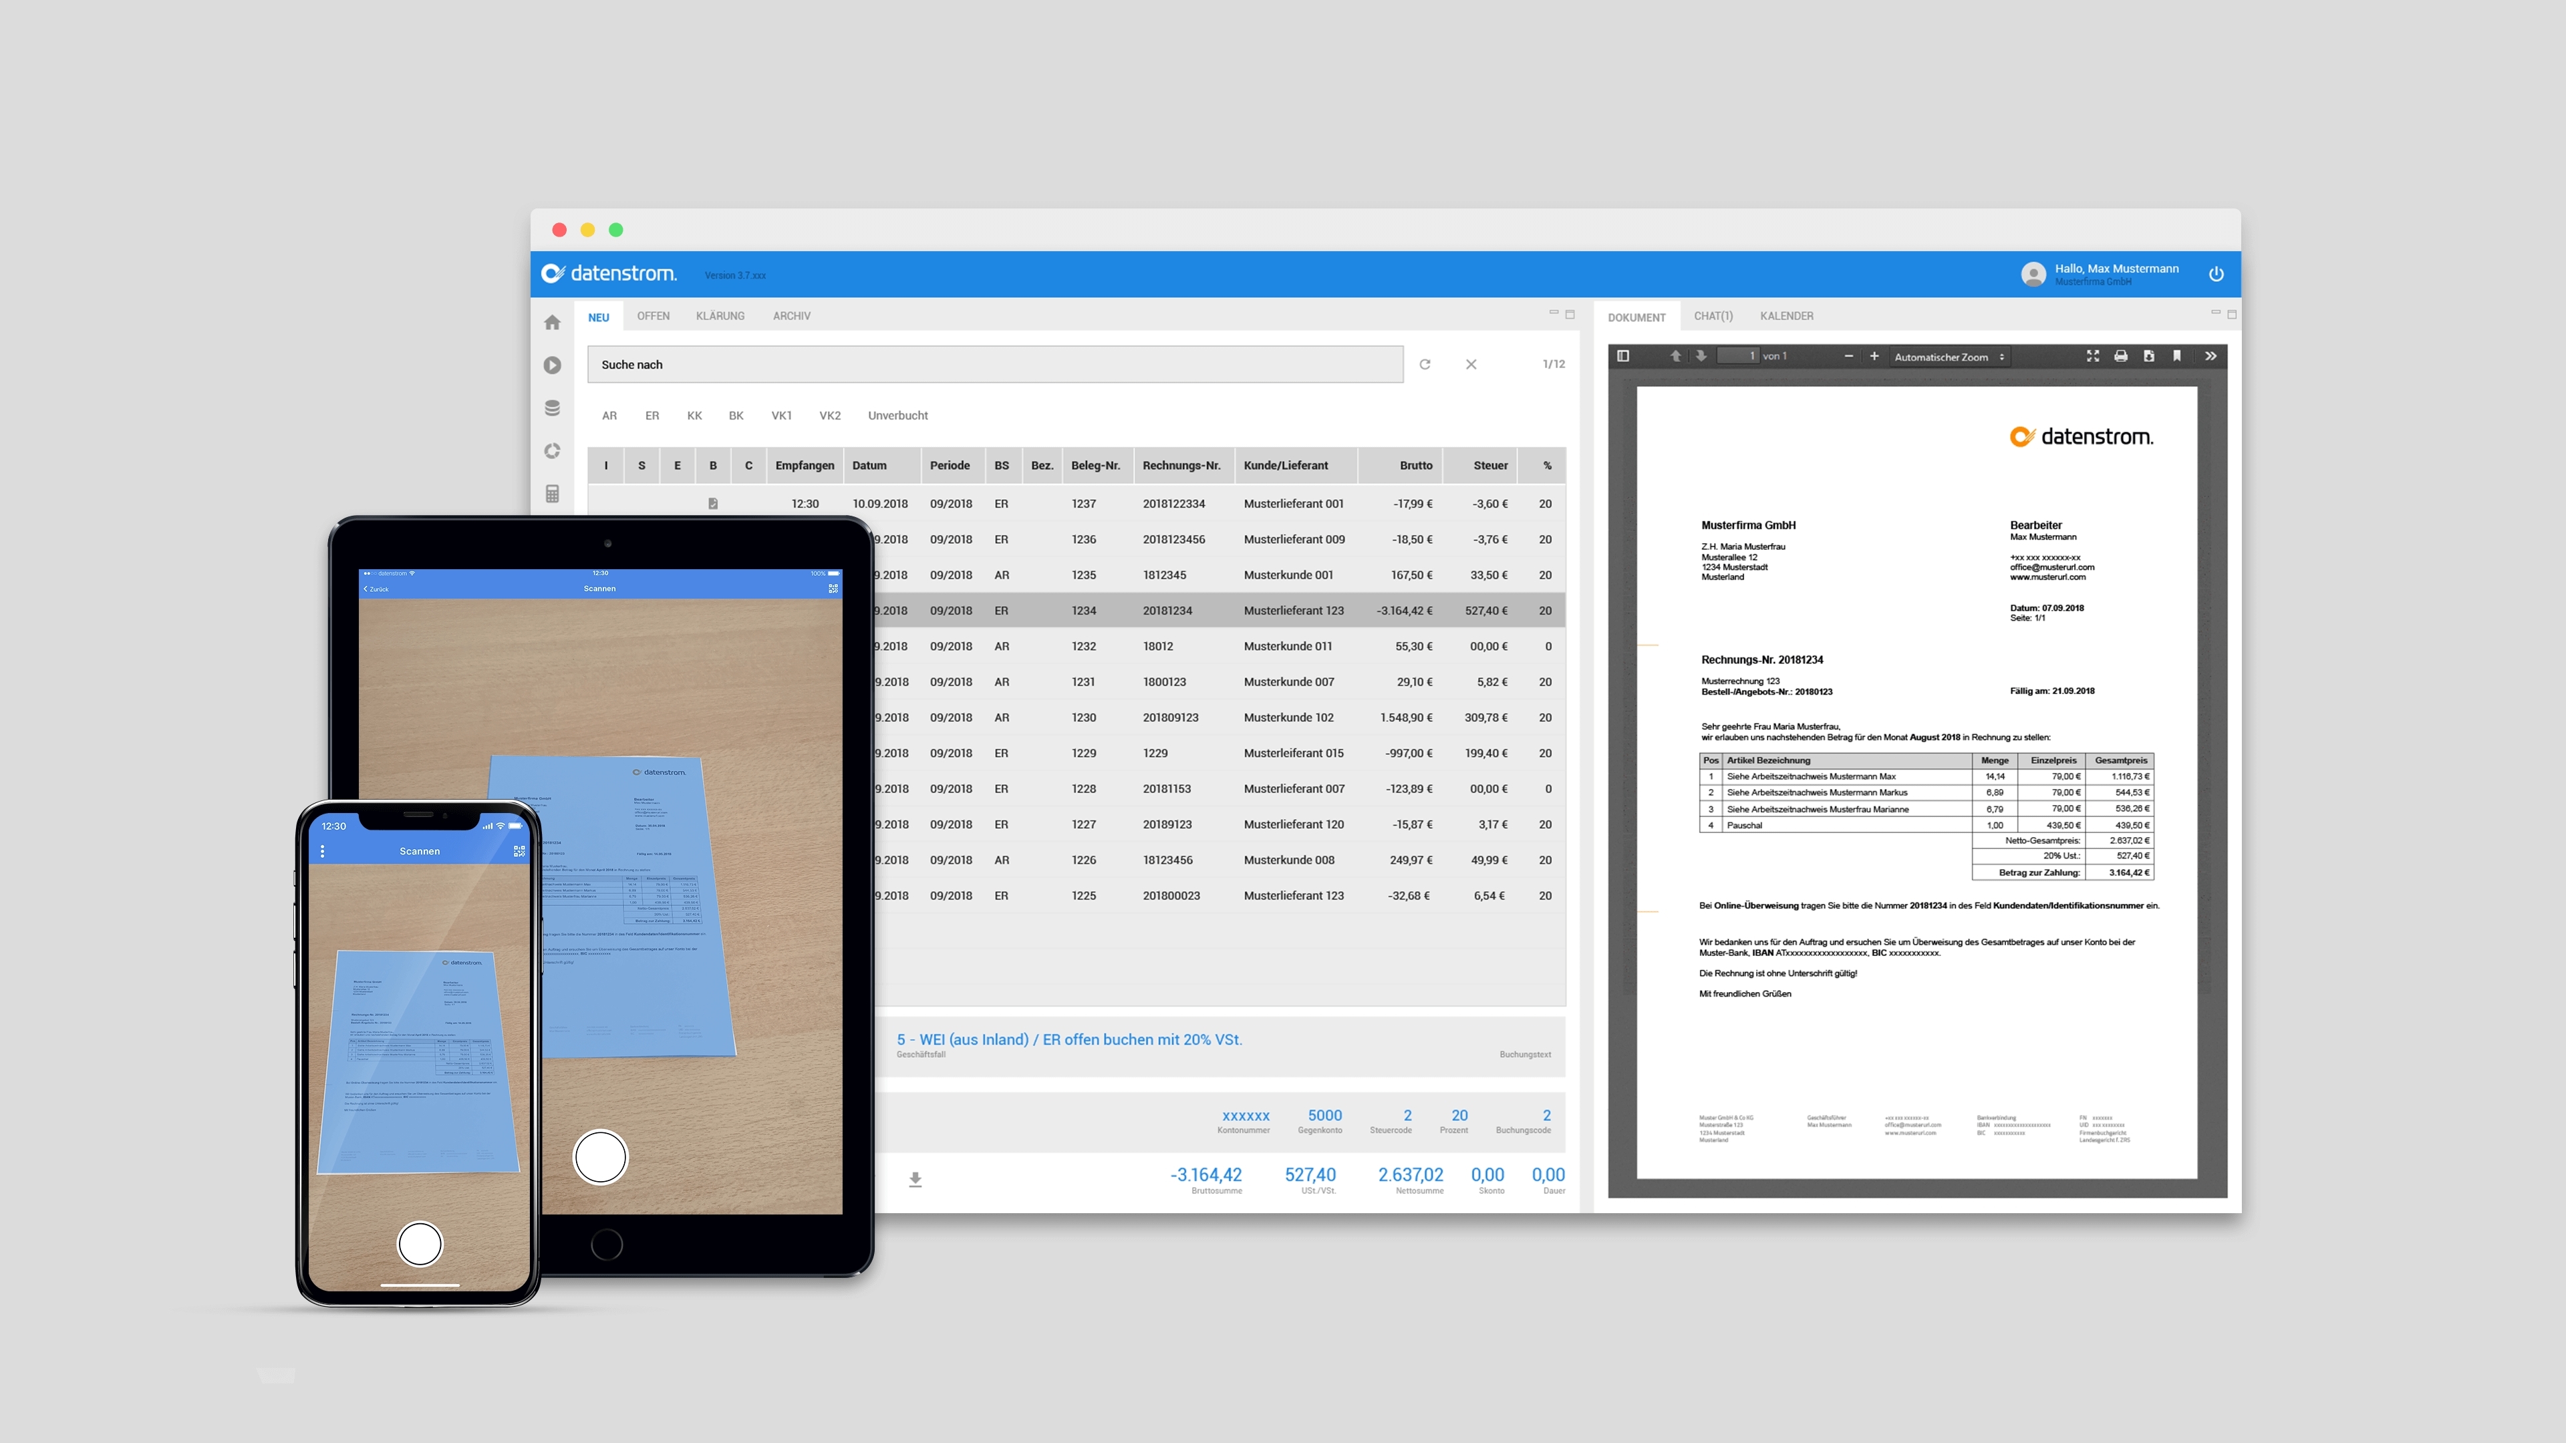Open the home icon in sidebar

[x=553, y=323]
